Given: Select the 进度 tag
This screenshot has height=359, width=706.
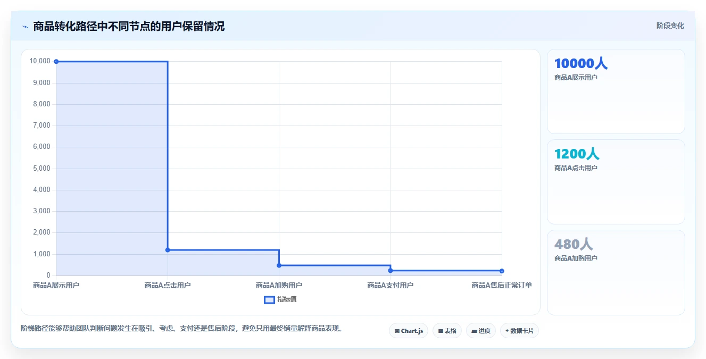Looking at the screenshot, I should click(x=481, y=331).
